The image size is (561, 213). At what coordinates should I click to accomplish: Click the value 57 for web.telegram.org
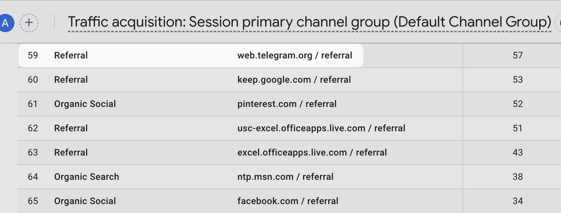518,55
